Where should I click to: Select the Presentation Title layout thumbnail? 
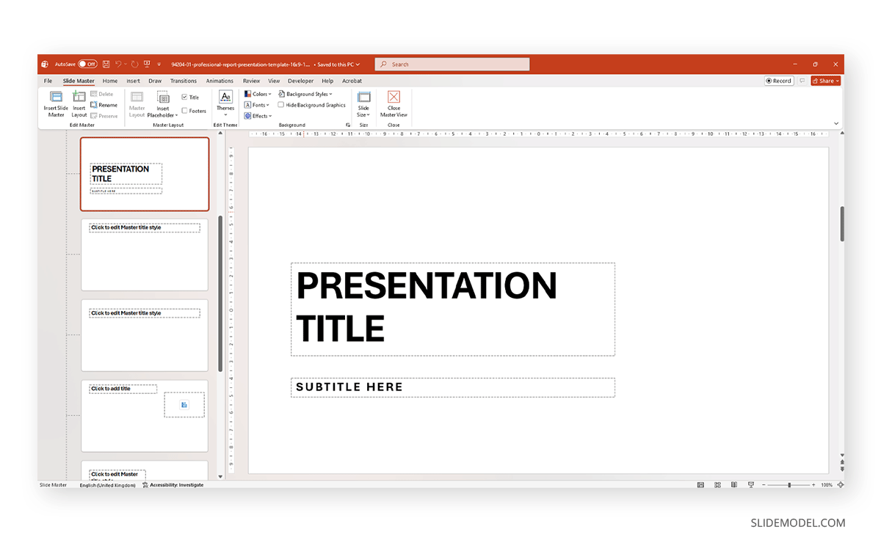145,174
